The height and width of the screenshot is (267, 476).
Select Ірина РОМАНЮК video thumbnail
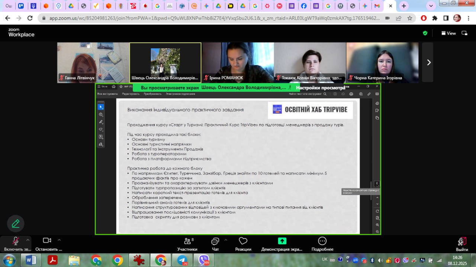click(238, 62)
